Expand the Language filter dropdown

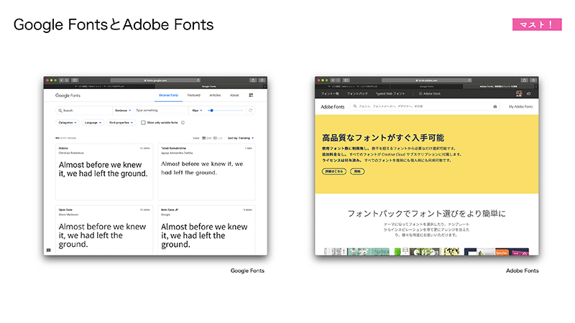93,123
